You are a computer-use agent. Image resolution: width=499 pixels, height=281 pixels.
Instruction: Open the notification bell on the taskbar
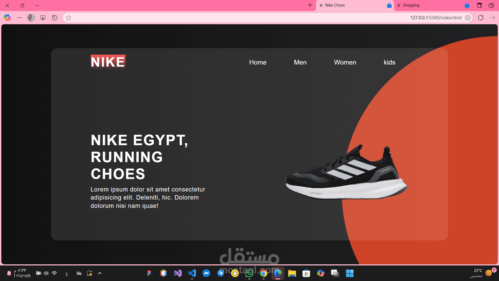click(x=9, y=273)
